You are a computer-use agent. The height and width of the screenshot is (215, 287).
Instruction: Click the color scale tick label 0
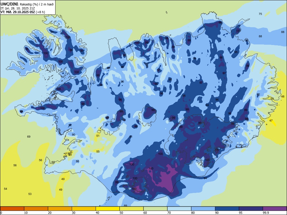[1, 213]
